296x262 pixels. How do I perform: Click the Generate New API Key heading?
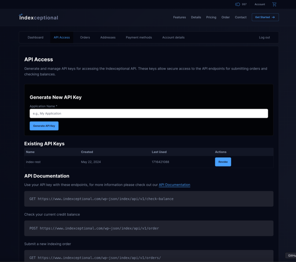click(55, 97)
